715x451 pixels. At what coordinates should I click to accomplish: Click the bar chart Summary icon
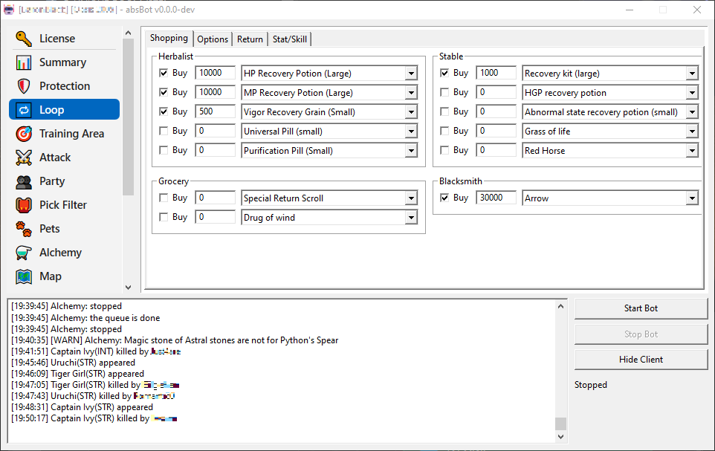pyautogui.click(x=24, y=62)
